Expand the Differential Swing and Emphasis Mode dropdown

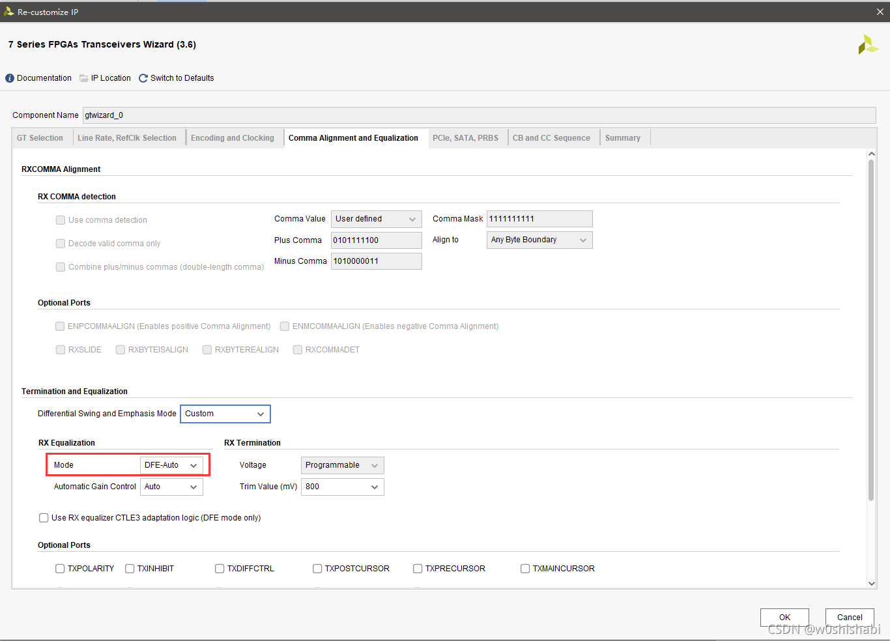tap(225, 414)
